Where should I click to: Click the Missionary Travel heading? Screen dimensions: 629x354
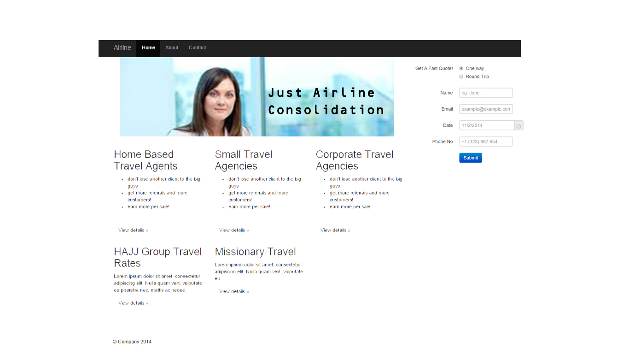click(x=255, y=252)
